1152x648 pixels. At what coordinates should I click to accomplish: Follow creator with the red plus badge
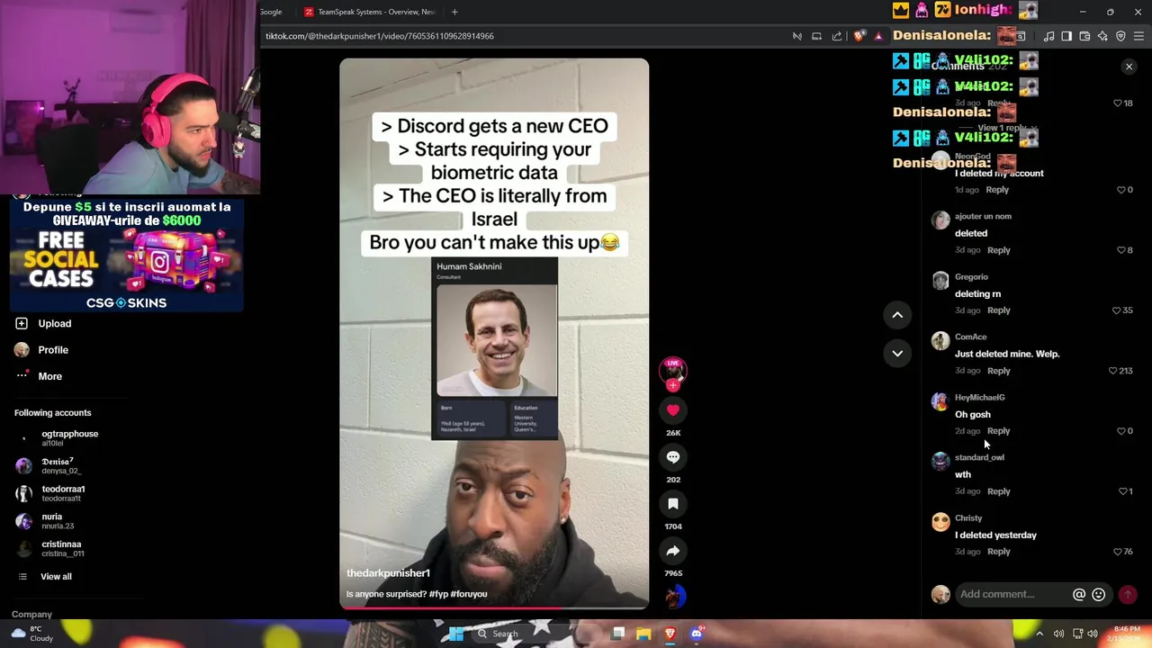672,385
